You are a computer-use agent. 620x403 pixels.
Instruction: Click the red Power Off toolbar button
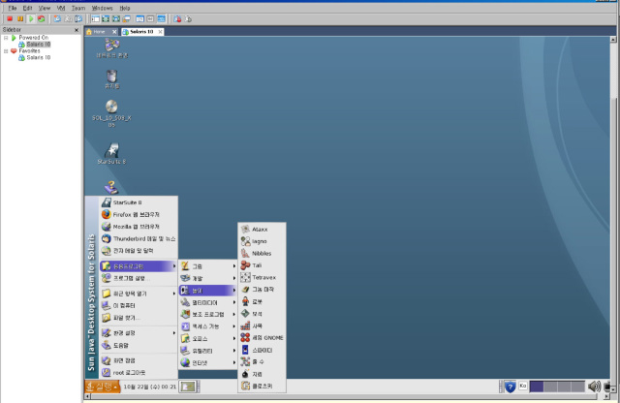point(10,18)
